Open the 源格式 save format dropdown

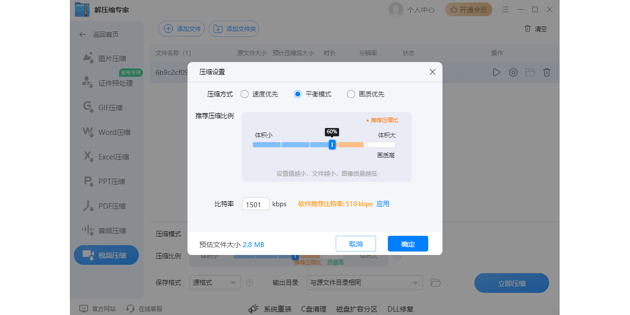[x=215, y=283]
